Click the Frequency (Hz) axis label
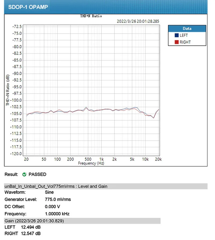This screenshot has width=215, height=240. (x=91, y=163)
